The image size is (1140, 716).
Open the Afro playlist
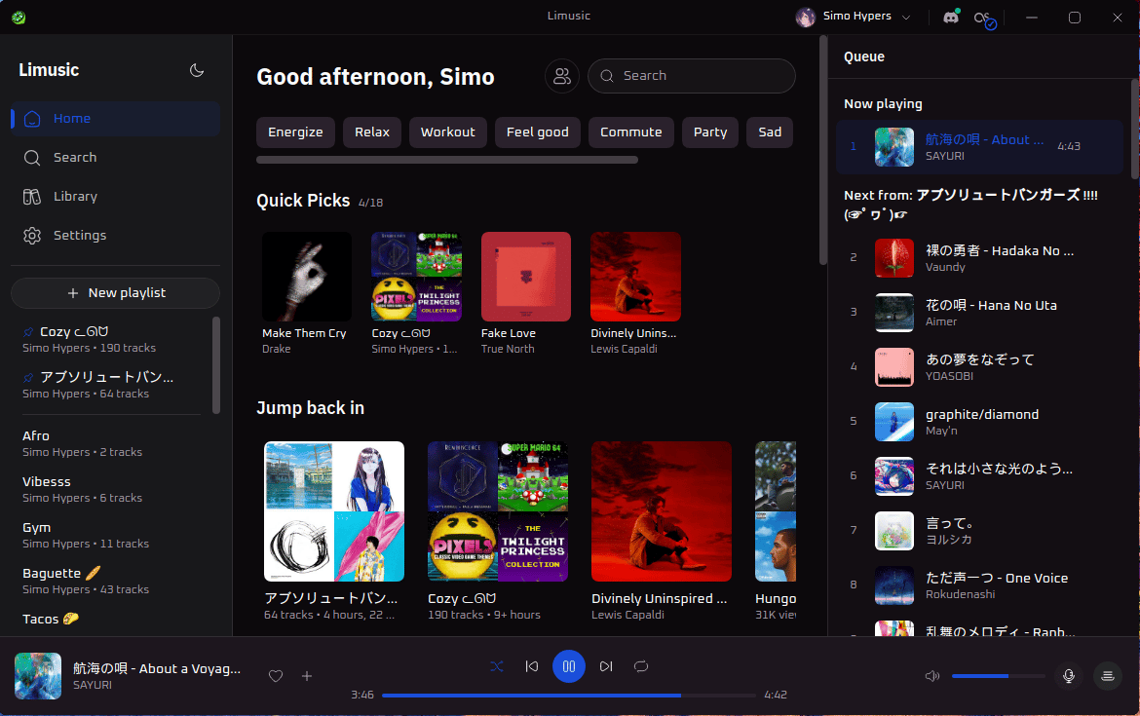tap(109, 443)
